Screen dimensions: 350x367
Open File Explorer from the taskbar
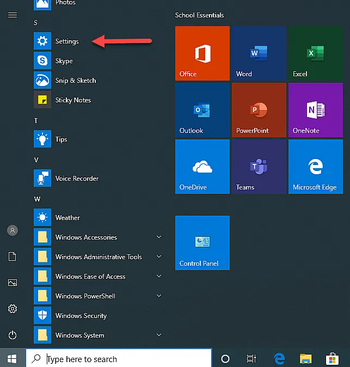coord(305,359)
